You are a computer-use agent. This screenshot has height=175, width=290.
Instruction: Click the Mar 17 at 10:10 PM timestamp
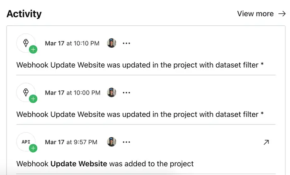point(72,43)
